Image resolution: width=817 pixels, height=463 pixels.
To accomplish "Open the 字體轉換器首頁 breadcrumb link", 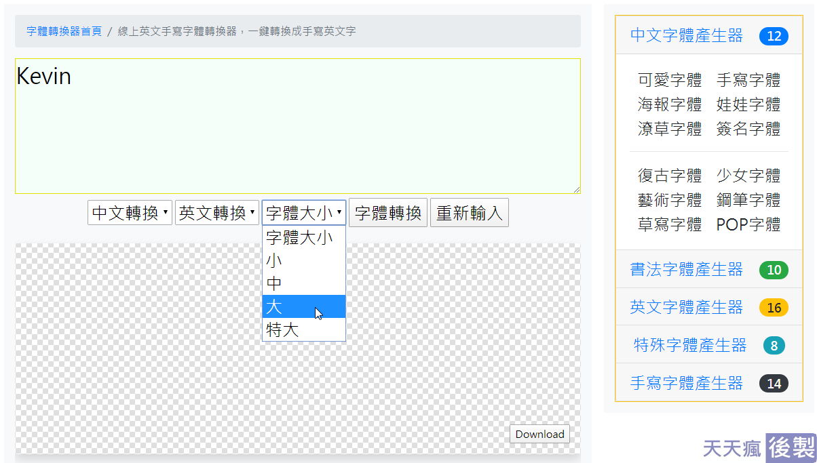I will [64, 31].
